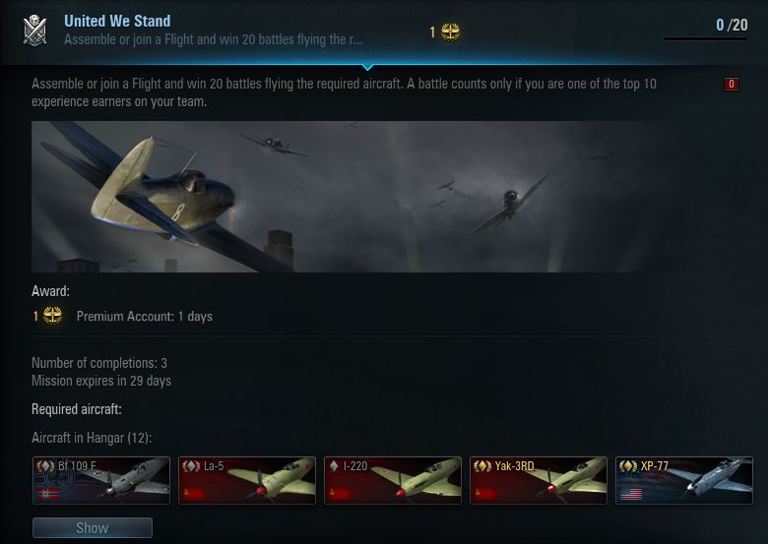
Task: Click the red zero counter badge
Action: 732,85
